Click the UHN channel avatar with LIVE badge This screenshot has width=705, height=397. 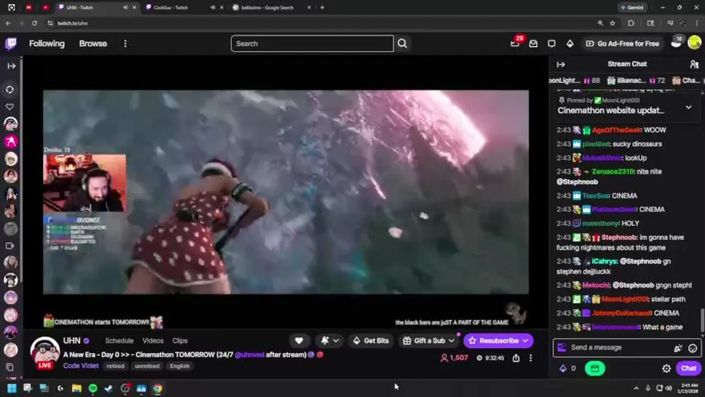(45, 353)
